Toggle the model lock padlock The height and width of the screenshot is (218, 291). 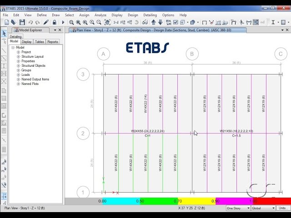click(x=55, y=22)
